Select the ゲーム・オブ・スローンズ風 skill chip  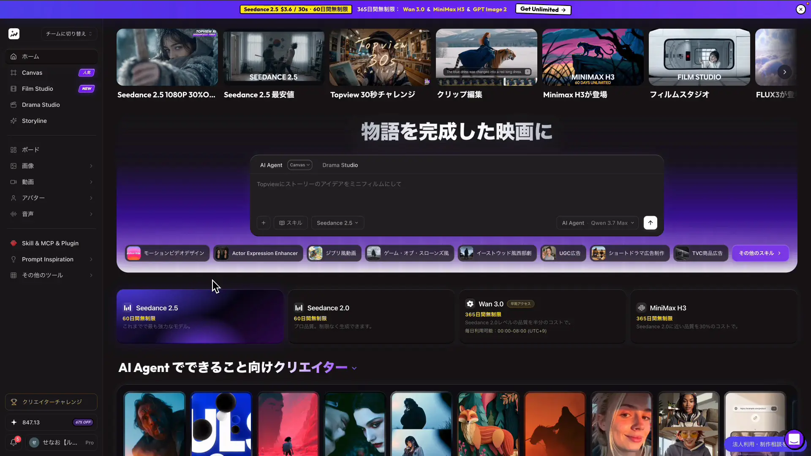click(x=410, y=253)
